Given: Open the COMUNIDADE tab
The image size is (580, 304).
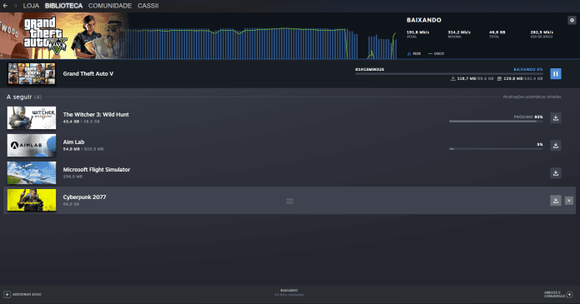Looking at the screenshot, I should [110, 6].
